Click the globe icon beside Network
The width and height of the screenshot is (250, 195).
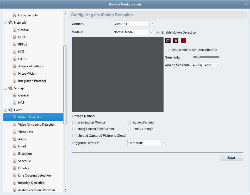tap(10, 23)
